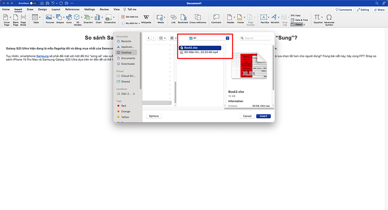Insert WordArt
Image resolution: width=388 pixels, height=210 pixels.
(275, 19)
